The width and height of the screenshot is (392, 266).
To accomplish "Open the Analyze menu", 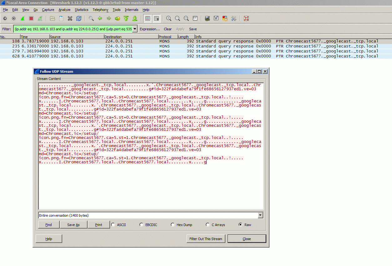I will click(x=64, y=10).
